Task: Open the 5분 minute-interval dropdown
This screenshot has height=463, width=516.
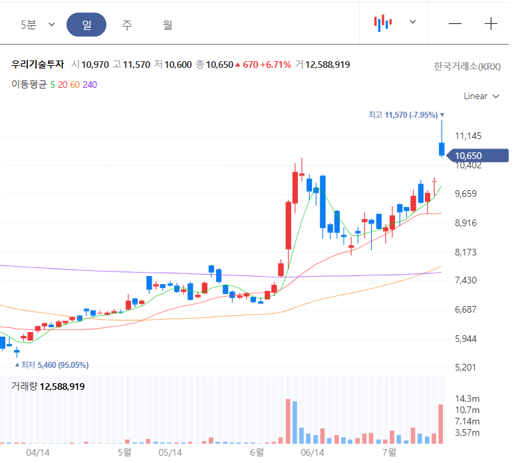Action: (x=37, y=25)
